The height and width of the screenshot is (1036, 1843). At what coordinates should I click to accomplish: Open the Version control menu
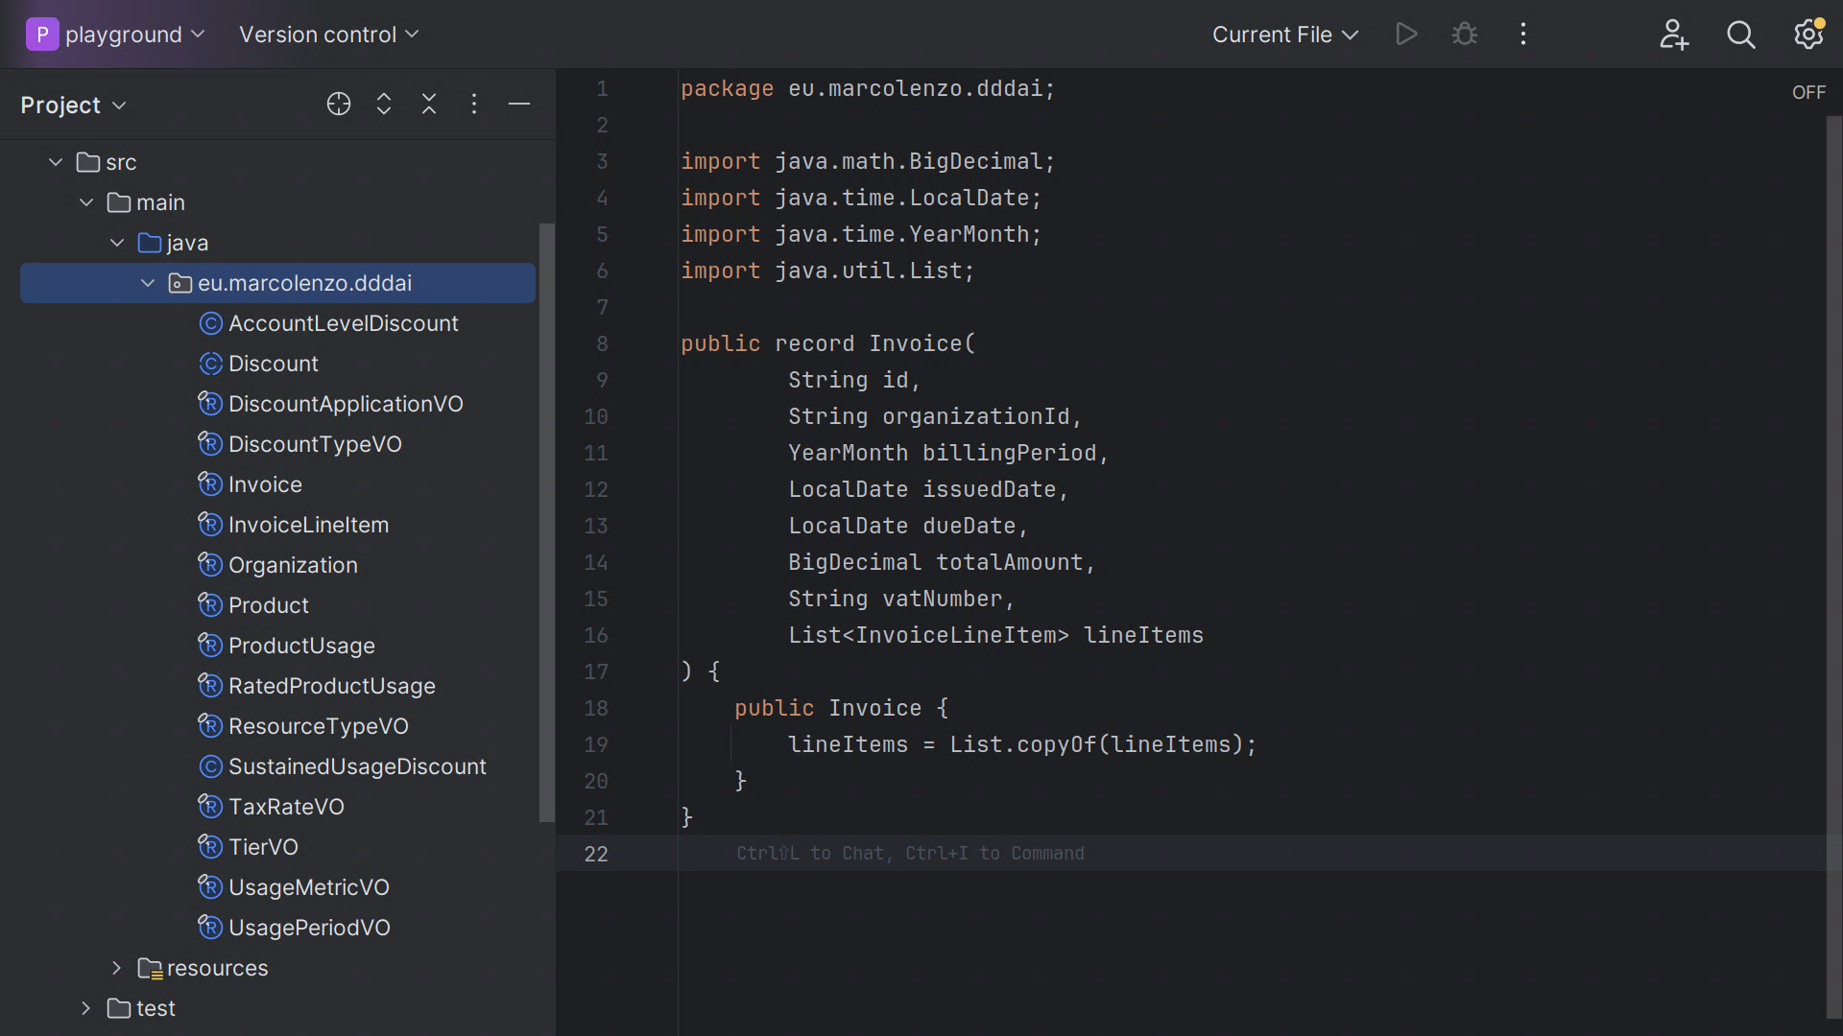[x=328, y=35]
